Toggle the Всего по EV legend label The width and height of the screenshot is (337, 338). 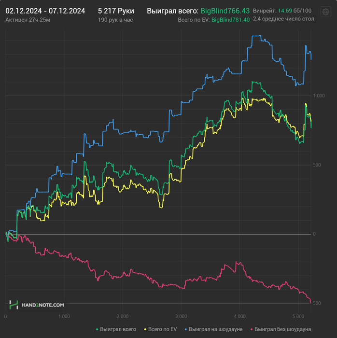(162, 329)
